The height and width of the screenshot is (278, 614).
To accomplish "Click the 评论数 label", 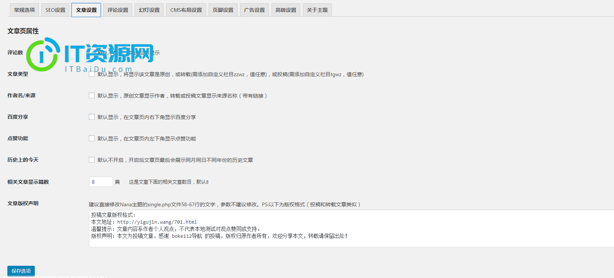I will coord(15,52).
